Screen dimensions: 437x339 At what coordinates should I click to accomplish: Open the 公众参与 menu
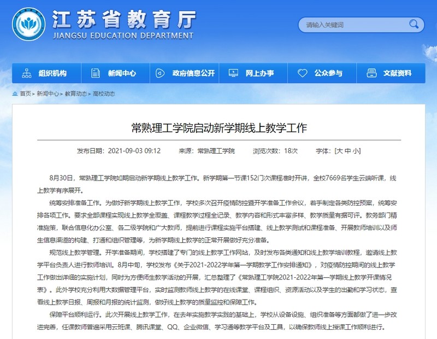322,73
